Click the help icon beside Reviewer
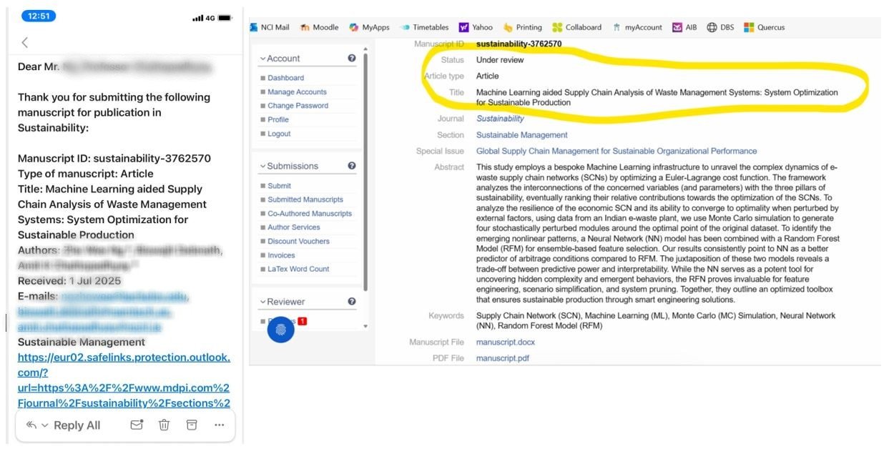Screen dimensions: 889x454 (x=351, y=302)
